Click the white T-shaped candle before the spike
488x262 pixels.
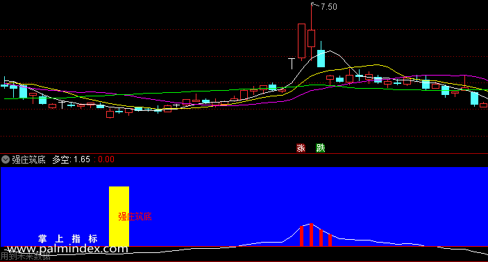pyautogui.click(x=292, y=63)
